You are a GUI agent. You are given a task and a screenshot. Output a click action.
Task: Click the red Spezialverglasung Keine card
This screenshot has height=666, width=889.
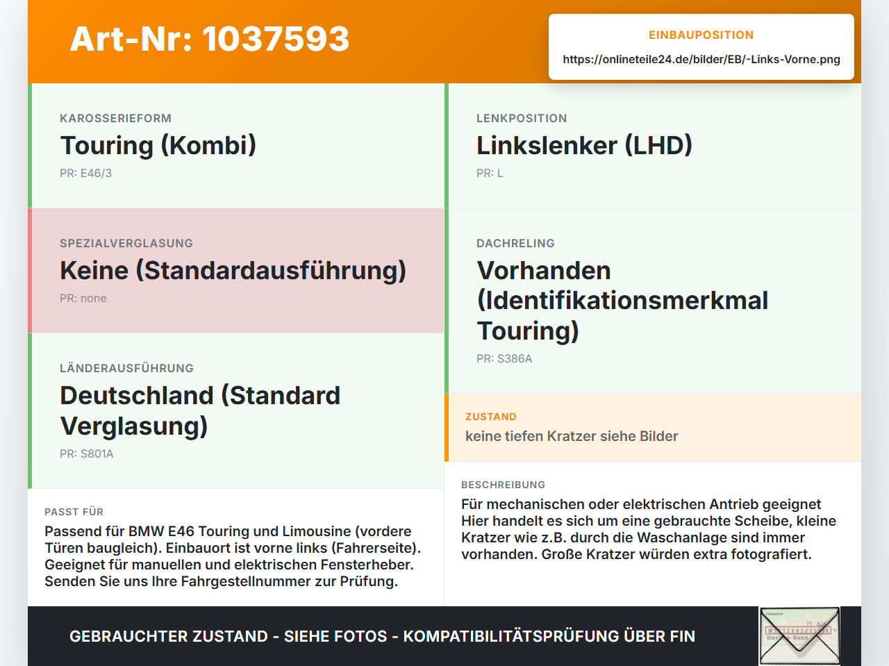pos(236,271)
